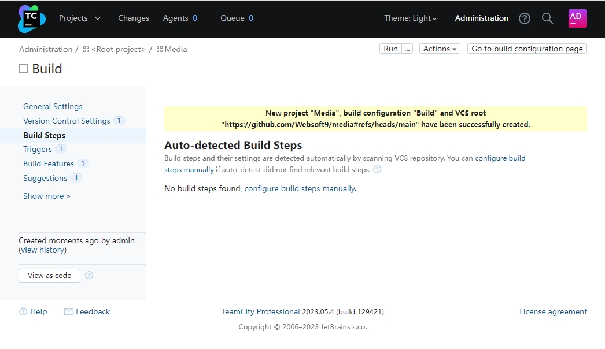Follow the view history link
Screen dimensions: 605x349
[43, 250]
